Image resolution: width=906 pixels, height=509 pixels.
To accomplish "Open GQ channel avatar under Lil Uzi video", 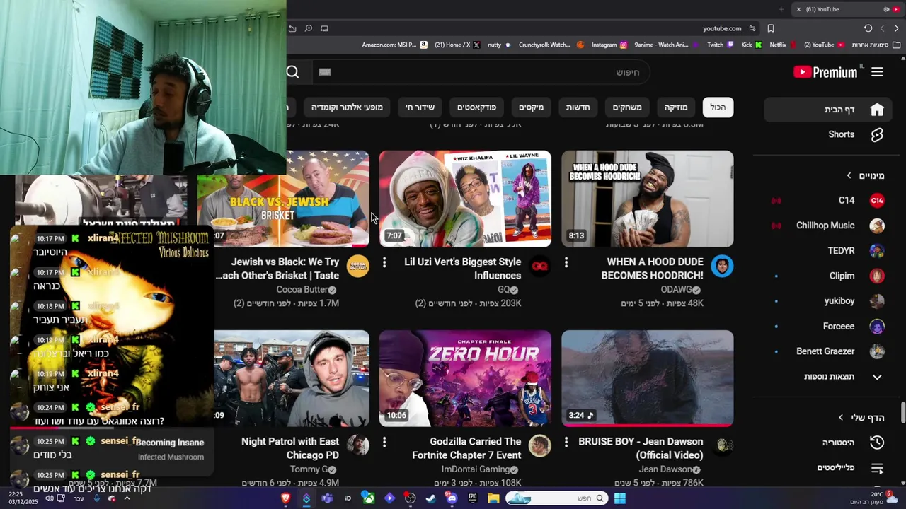I will coord(540,267).
